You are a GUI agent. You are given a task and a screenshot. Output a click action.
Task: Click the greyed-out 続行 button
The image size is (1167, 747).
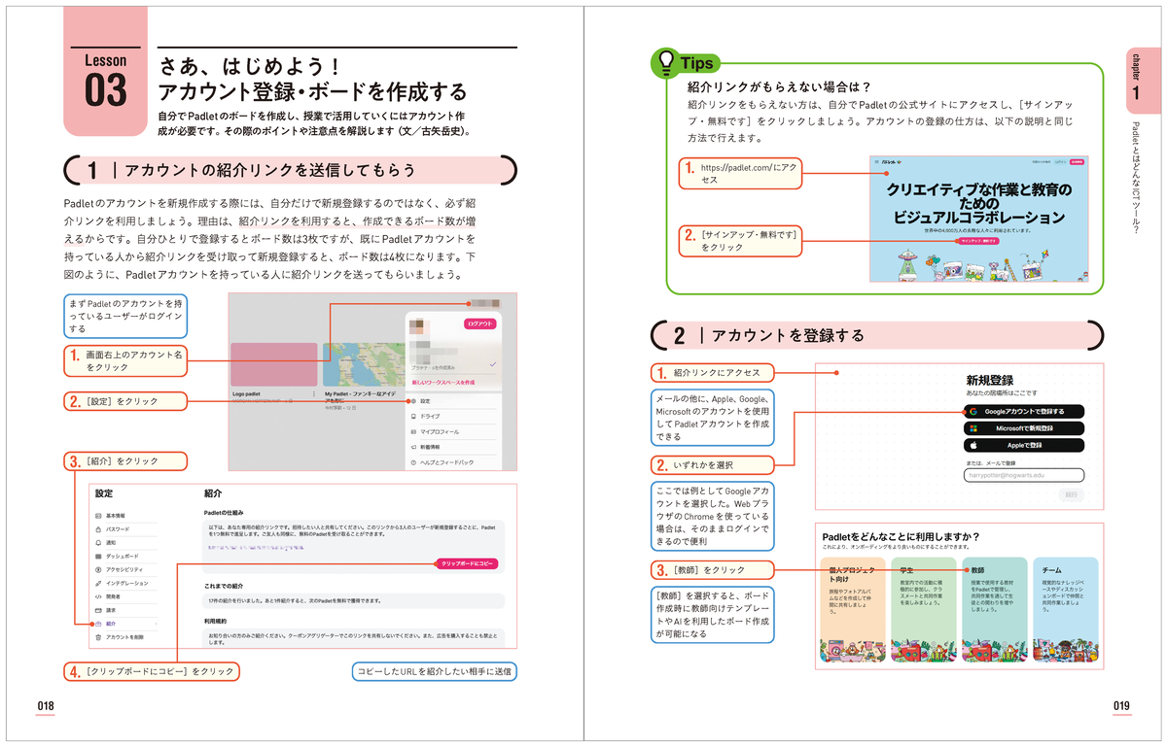(1072, 493)
